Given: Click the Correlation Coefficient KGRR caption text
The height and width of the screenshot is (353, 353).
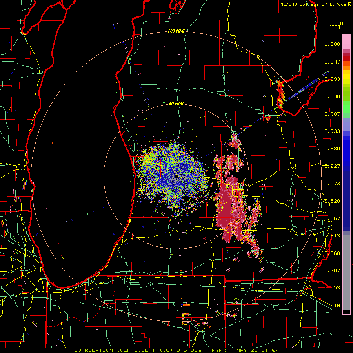Looking at the screenshot, I should coord(176,350).
